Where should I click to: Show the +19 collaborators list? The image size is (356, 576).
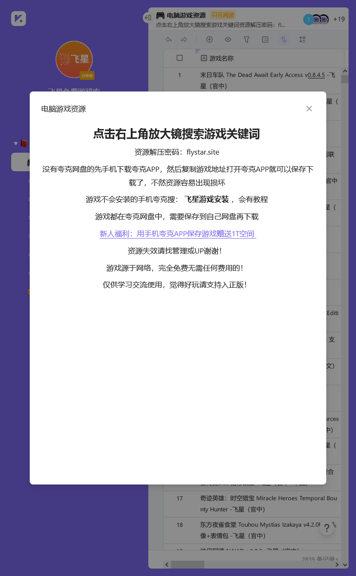click(x=339, y=19)
